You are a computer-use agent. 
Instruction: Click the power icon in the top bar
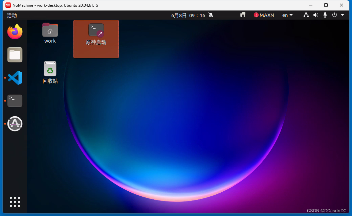pos(334,15)
